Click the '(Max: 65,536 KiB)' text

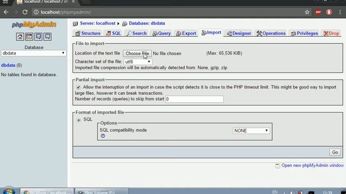(224, 53)
